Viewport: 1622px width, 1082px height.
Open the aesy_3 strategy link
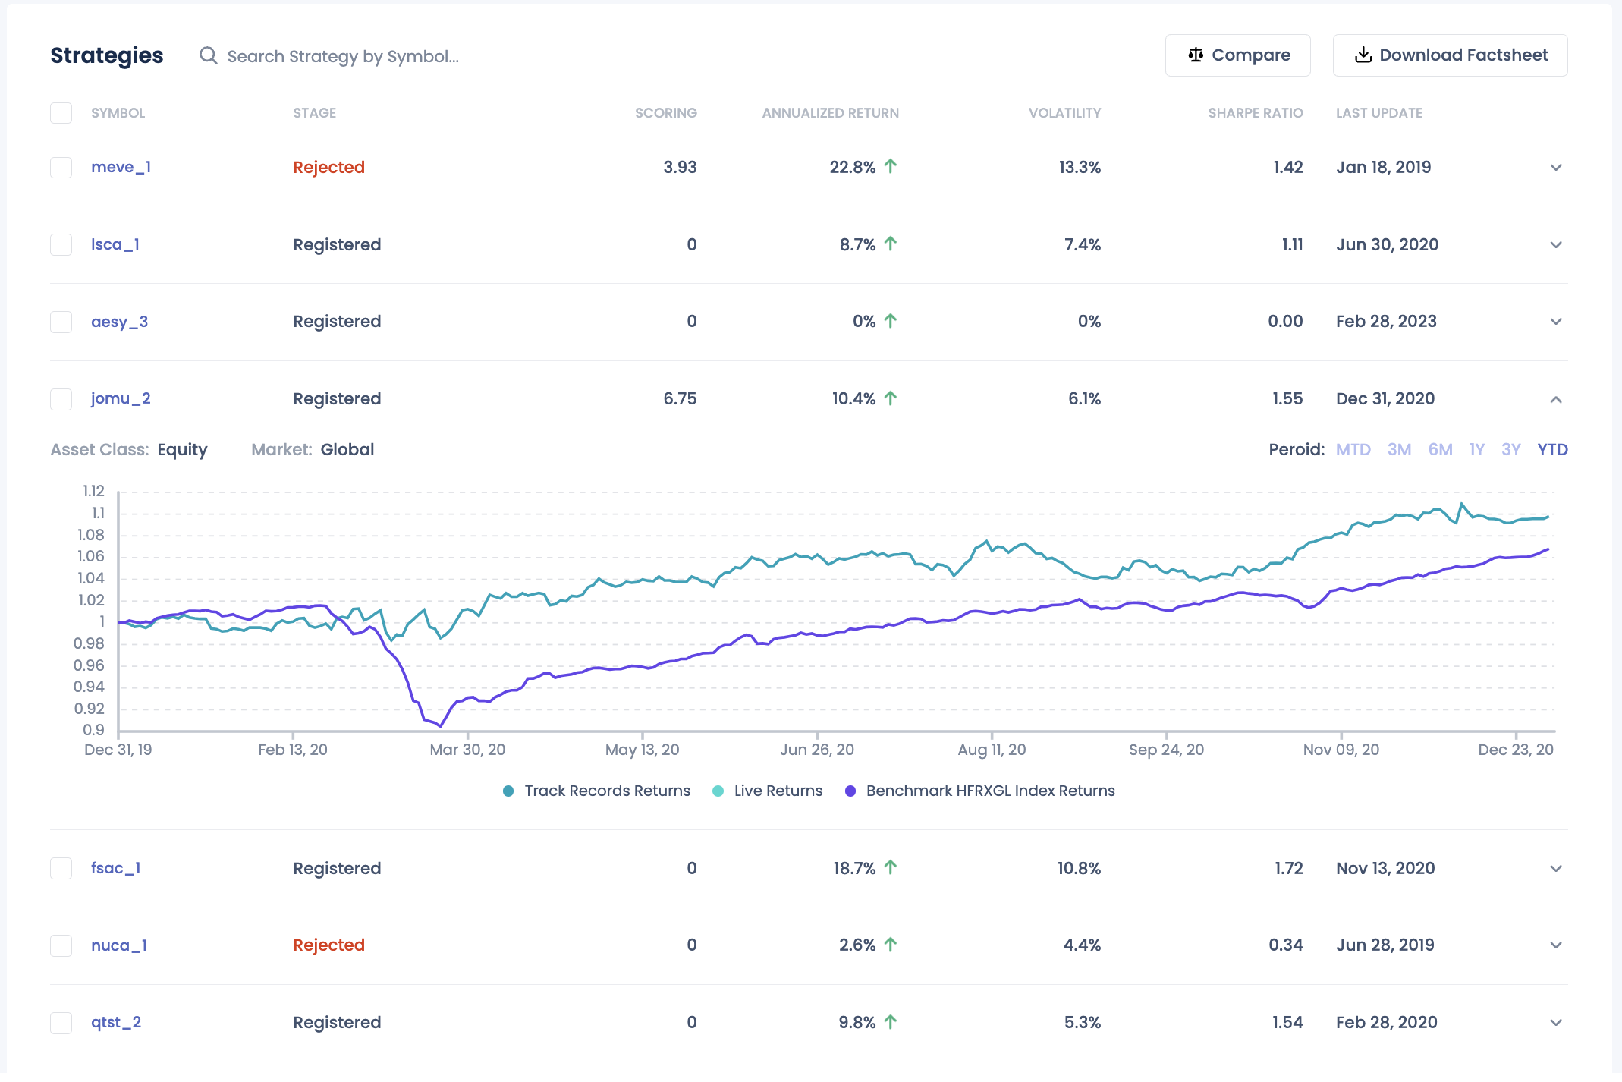(119, 322)
